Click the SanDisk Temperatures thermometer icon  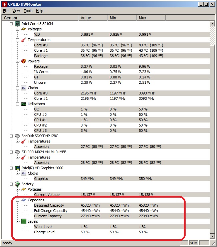(x=24, y=141)
